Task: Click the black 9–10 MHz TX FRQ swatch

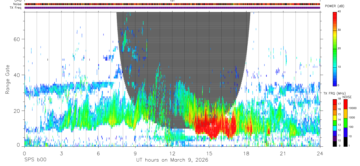Action: (x=335, y=143)
